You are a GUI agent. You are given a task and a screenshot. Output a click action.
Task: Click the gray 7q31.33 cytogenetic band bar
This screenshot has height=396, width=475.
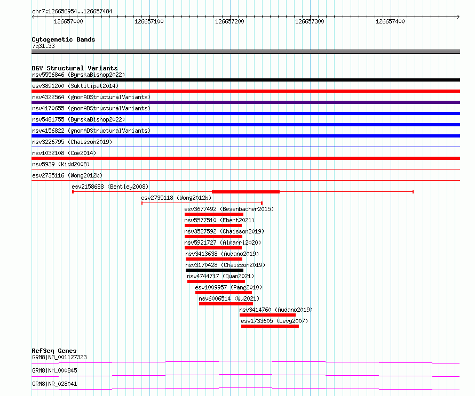point(246,52)
